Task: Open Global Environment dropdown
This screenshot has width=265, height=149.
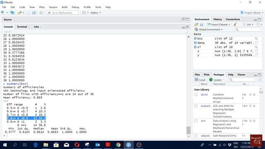Action: [x=209, y=29]
